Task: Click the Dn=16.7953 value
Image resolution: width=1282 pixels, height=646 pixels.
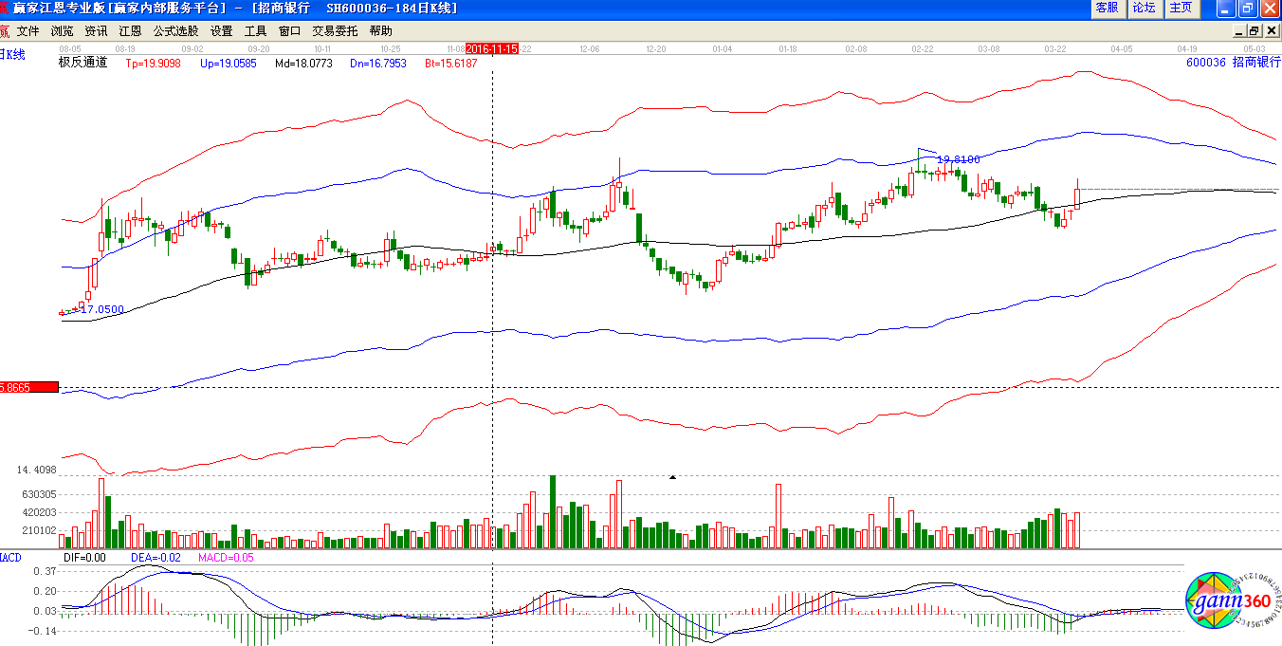Action: [377, 64]
